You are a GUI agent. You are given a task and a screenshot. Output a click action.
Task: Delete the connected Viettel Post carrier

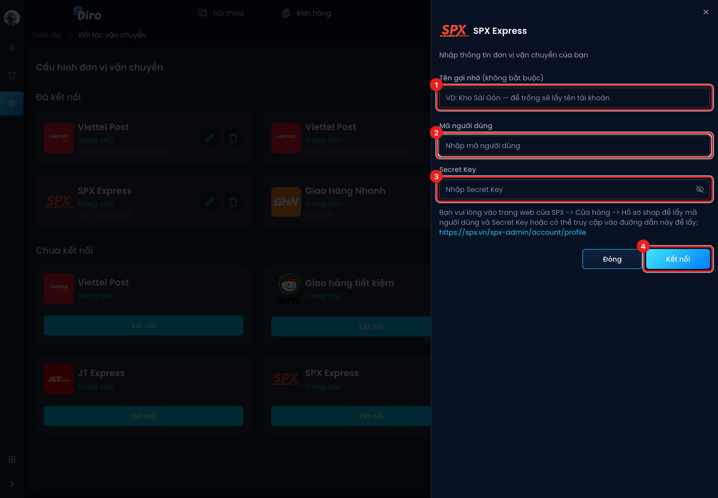pyautogui.click(x=233, y=138)
